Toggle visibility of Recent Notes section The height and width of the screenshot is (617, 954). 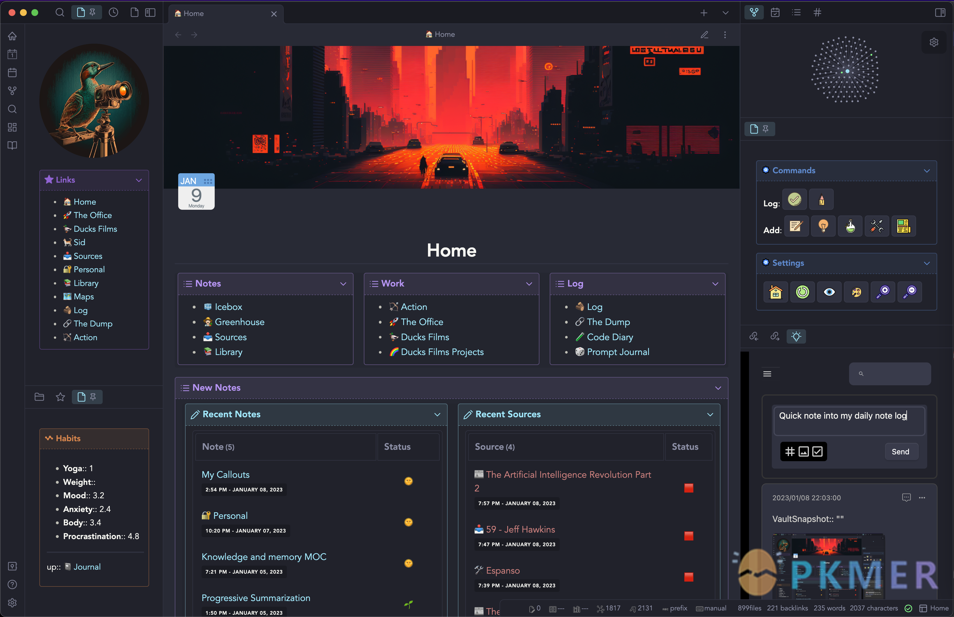pyautogui.click(x=437, y=414)
